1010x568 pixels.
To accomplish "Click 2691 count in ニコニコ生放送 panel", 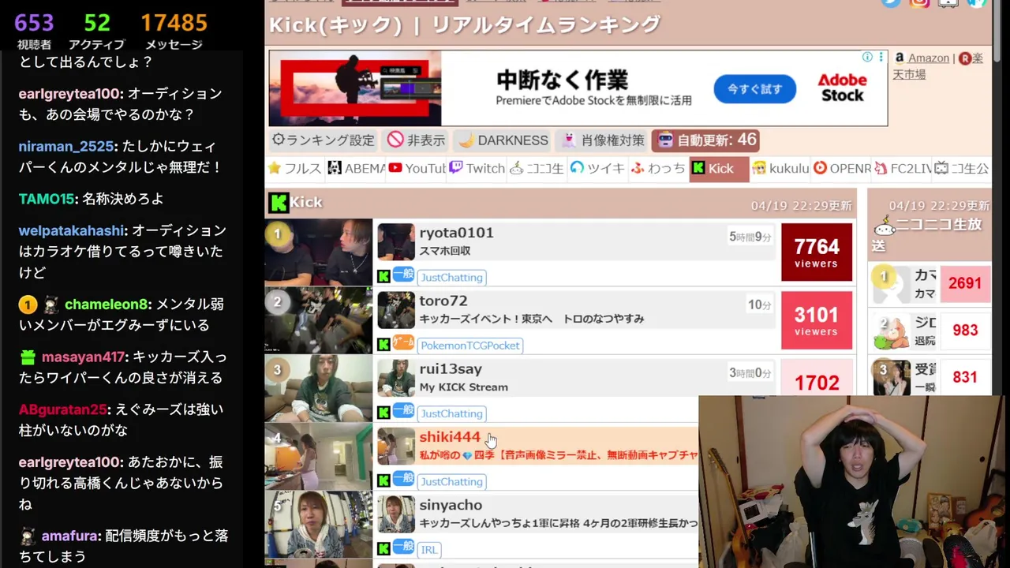I will tap(965, 283).
